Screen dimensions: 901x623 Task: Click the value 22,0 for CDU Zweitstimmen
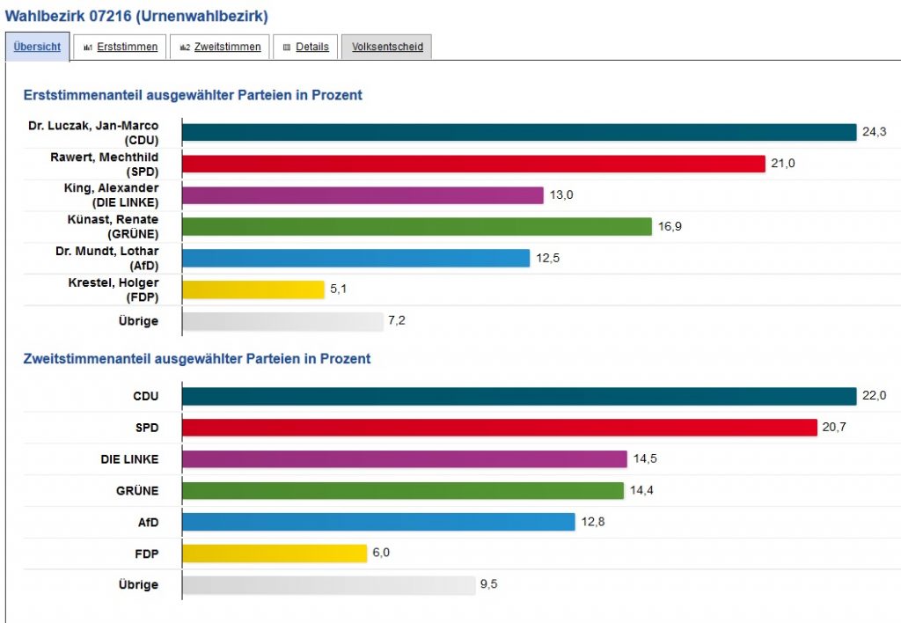874,395
